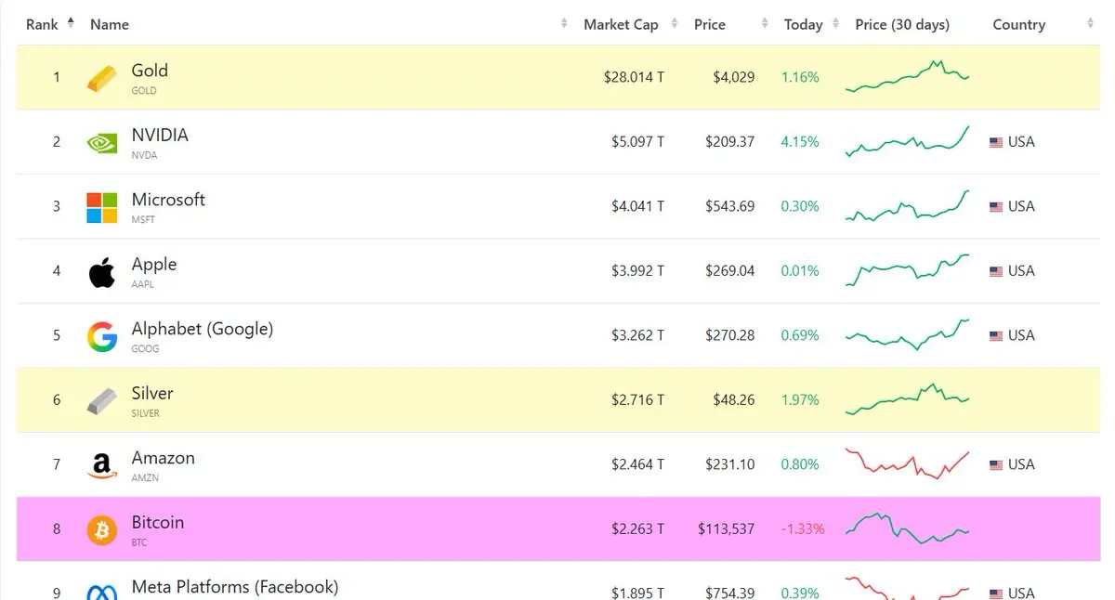Click the Gold bar icon

pyautogui.click(x=102, y=78)
